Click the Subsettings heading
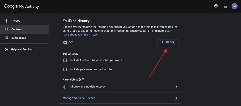The image size is (241, 106). (x=70, y=54)
